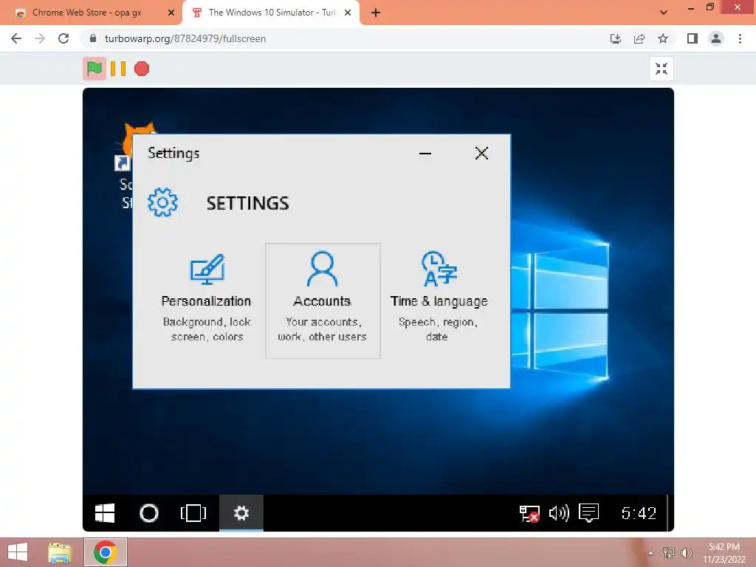Screen dimensions: 756x567
Task: Click host clock showing 5:42 PM
Action: point(724,553)
